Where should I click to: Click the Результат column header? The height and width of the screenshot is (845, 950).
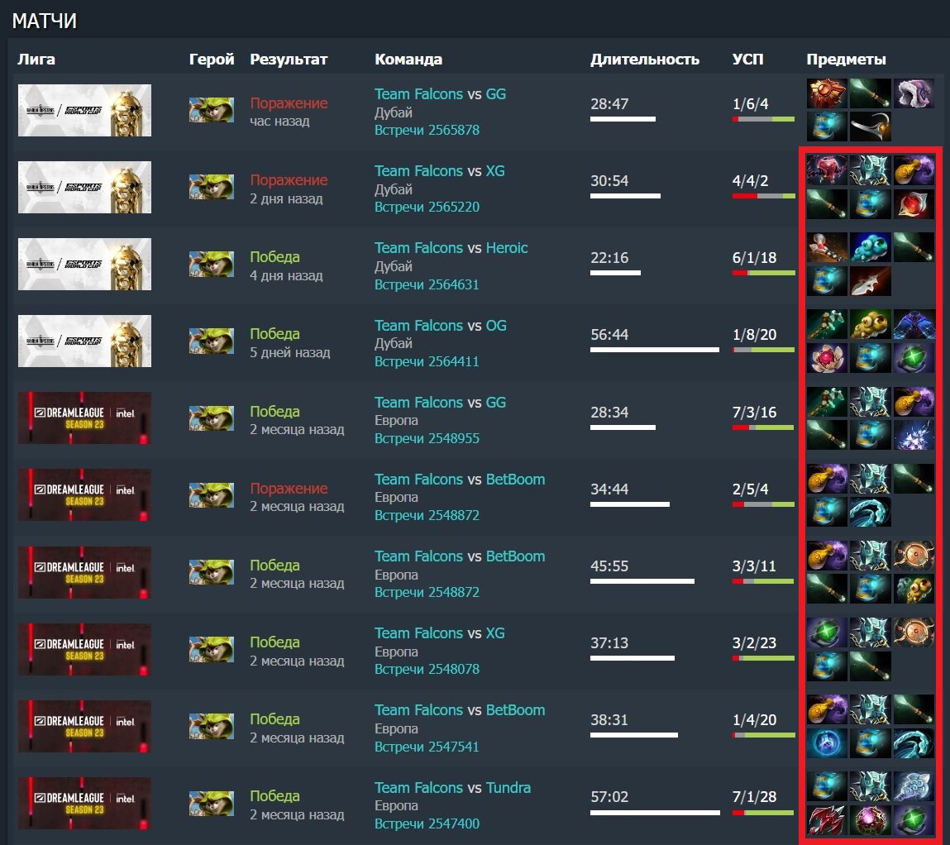pyautogui.click(x=289, y=60)
